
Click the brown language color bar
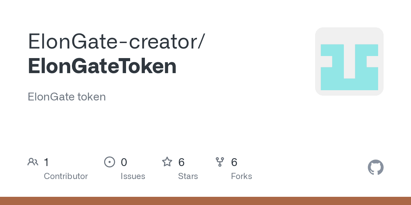(x=206, y=201)
